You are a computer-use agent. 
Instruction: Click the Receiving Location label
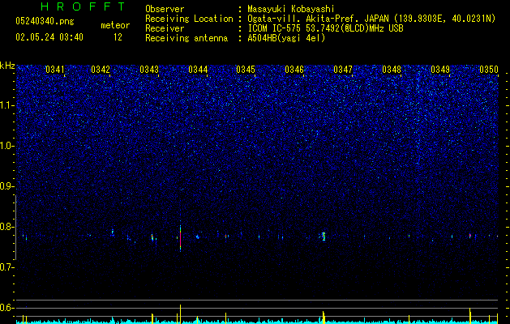point(189,19)
